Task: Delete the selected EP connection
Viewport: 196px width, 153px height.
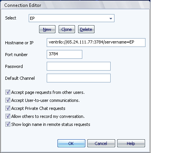Action: click(86, 29)
